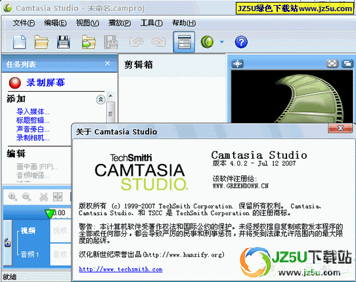Close the 关于 Camtasia Studio dialog
This screenshot has height=282, width=356.
pos(340,129)
